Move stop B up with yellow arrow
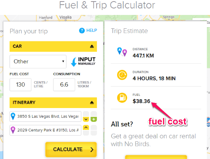The height and width of the screenshot is (159, 210). [x=86, y=128]
